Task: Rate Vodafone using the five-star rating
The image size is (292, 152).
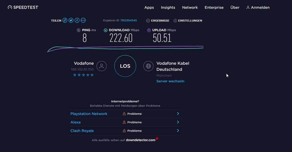Action: click(84, 75)
